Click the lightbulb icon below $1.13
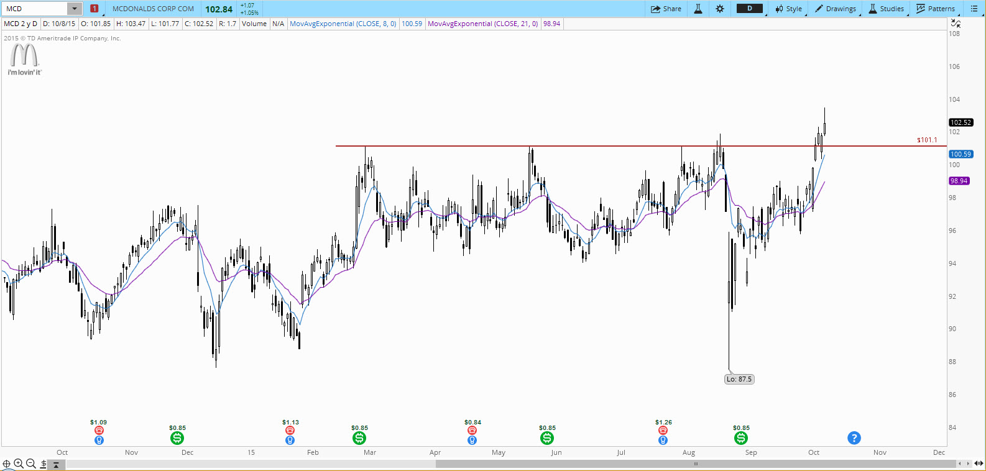Screen dimensions: 986x471 [290, 440]
